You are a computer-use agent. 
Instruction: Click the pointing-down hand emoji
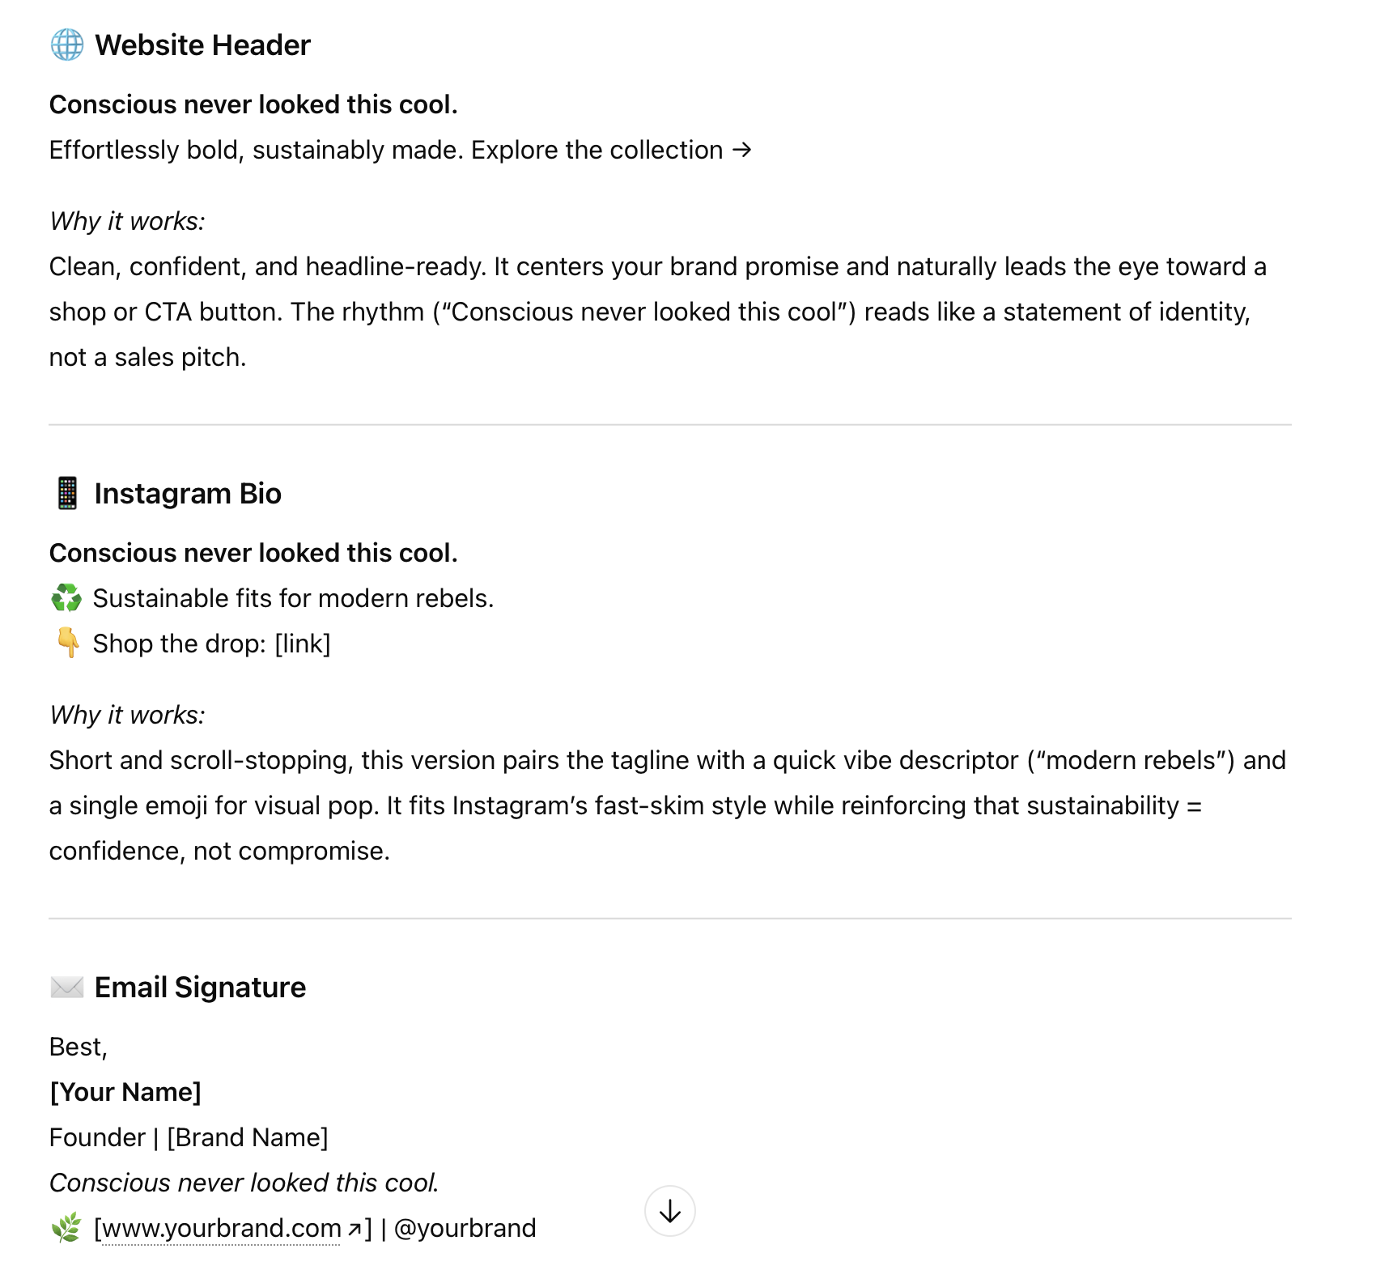[68, 644]
